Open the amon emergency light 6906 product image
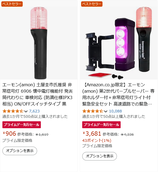The width and height of the screenshot is (158, 172). pos(39,43)
